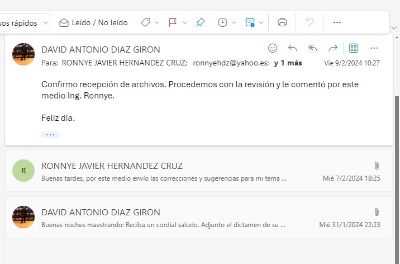The image size is (400, 264).
Task: Click the rules settings icon in toolbar
Action: pyautogui.click(x=250, y=22)
